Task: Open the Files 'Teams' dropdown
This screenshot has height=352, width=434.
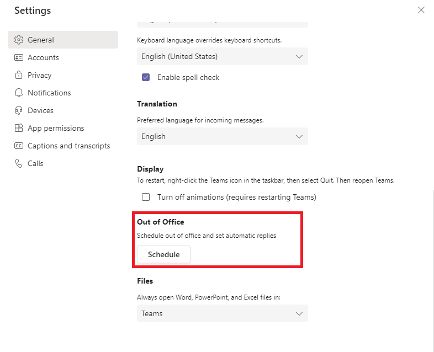Action: pos(223,313)
